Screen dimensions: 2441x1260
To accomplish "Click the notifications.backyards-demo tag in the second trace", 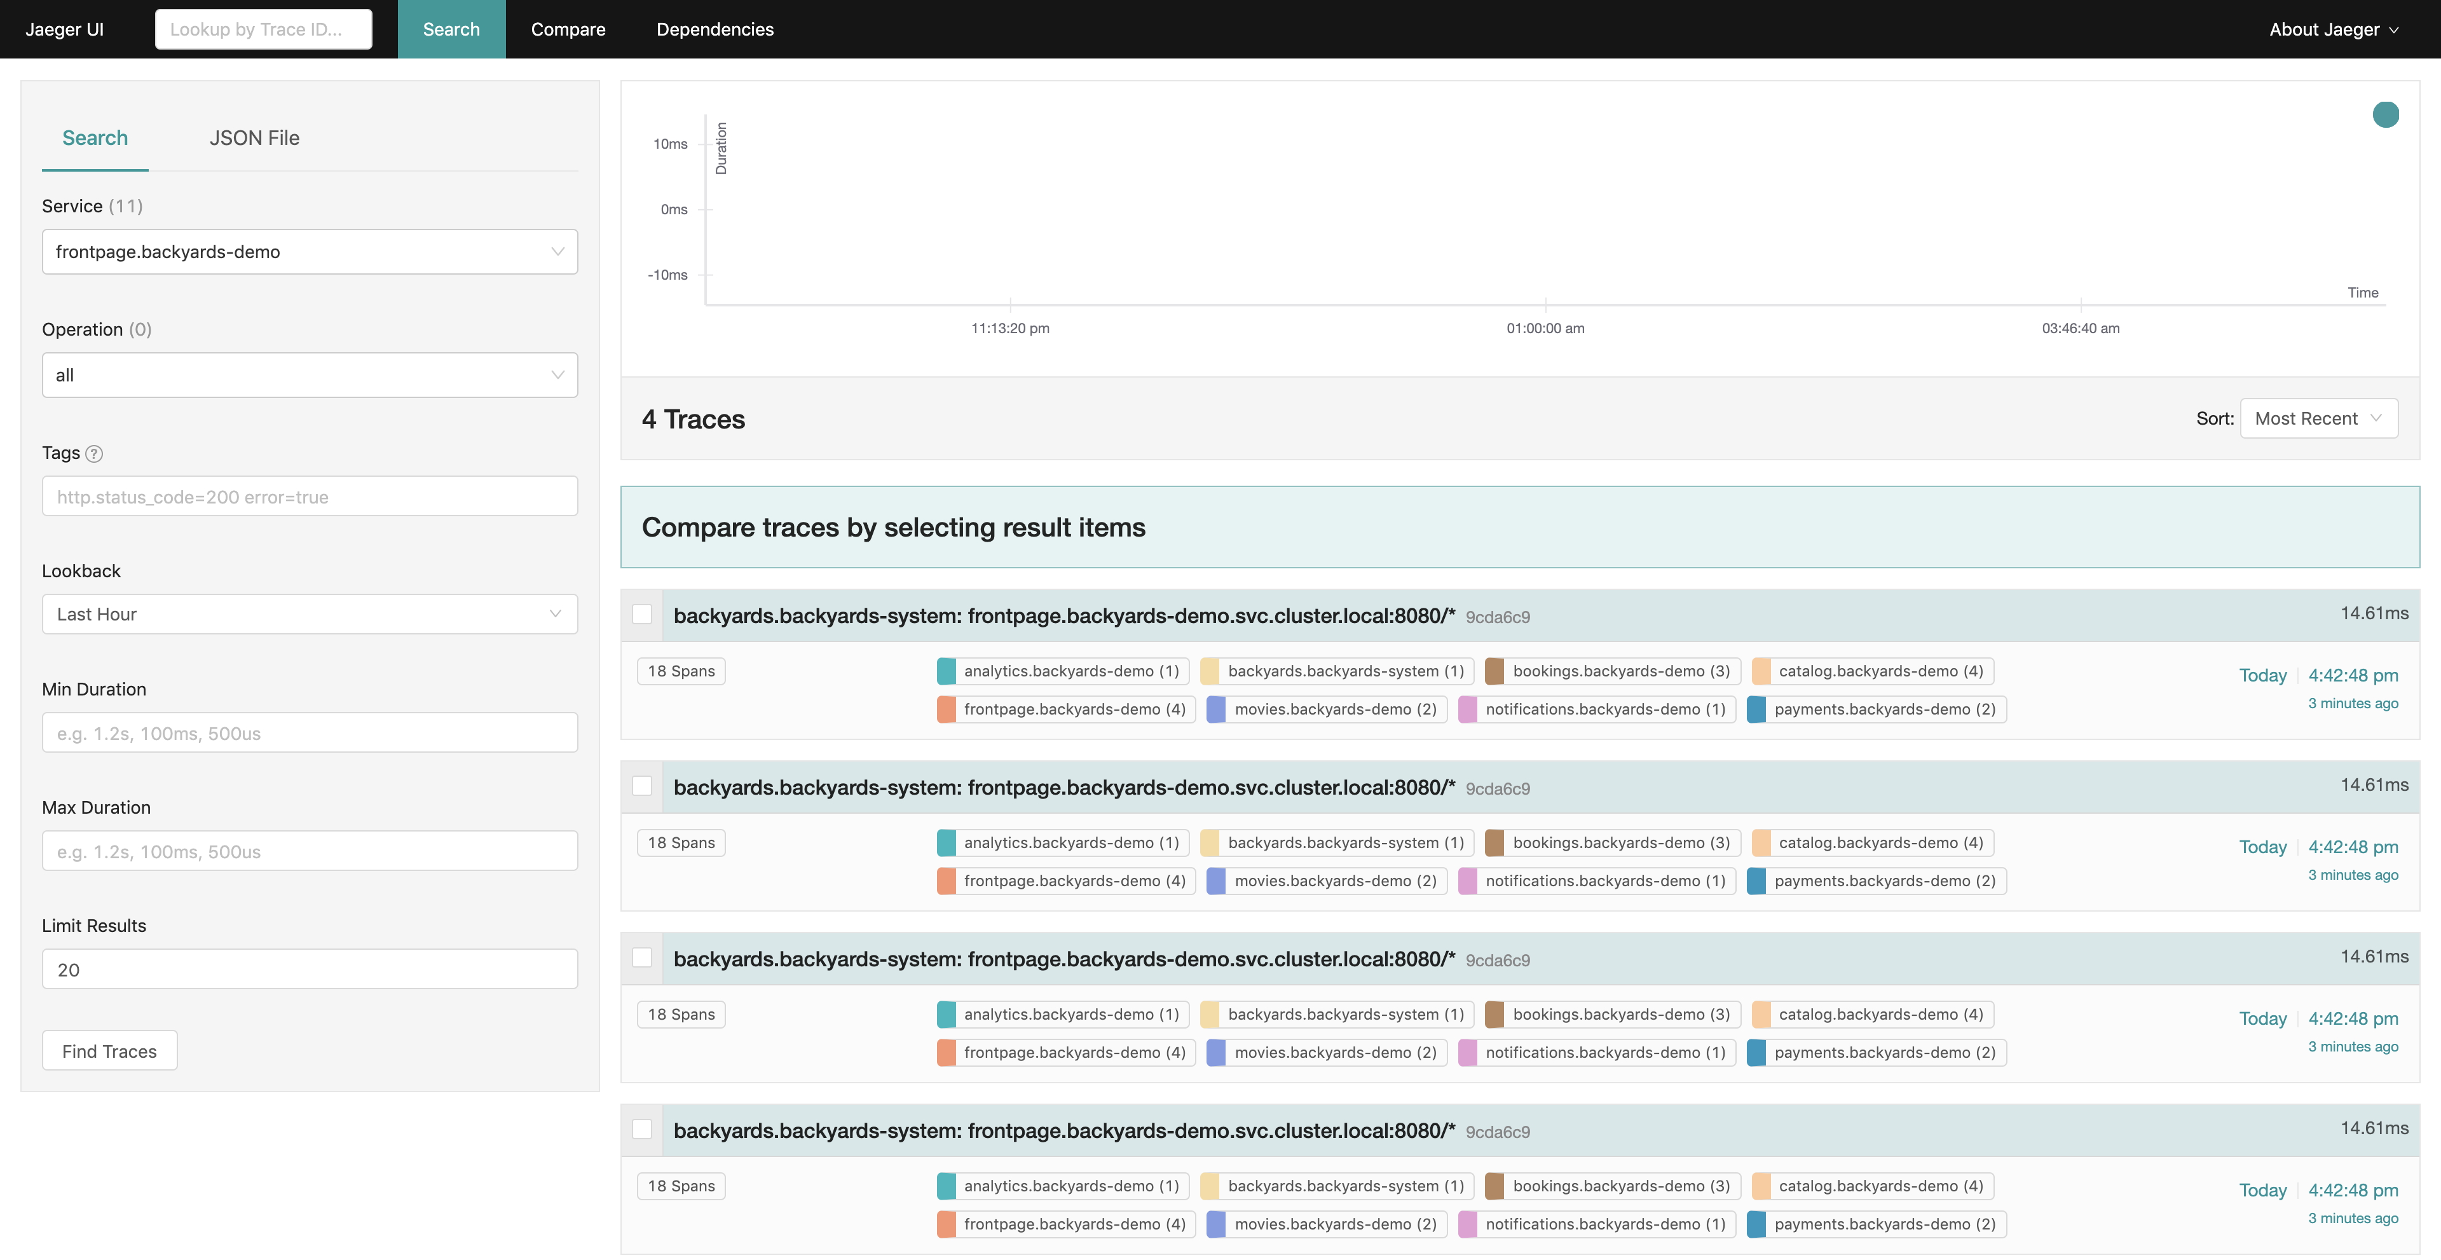I will point(1596,881).
